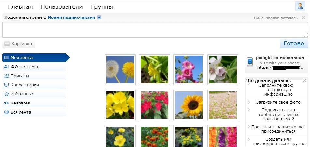The height and width of the screenshot is (147, 310).
Task: Select the Моя лента tab
Action: coord(36,57)
